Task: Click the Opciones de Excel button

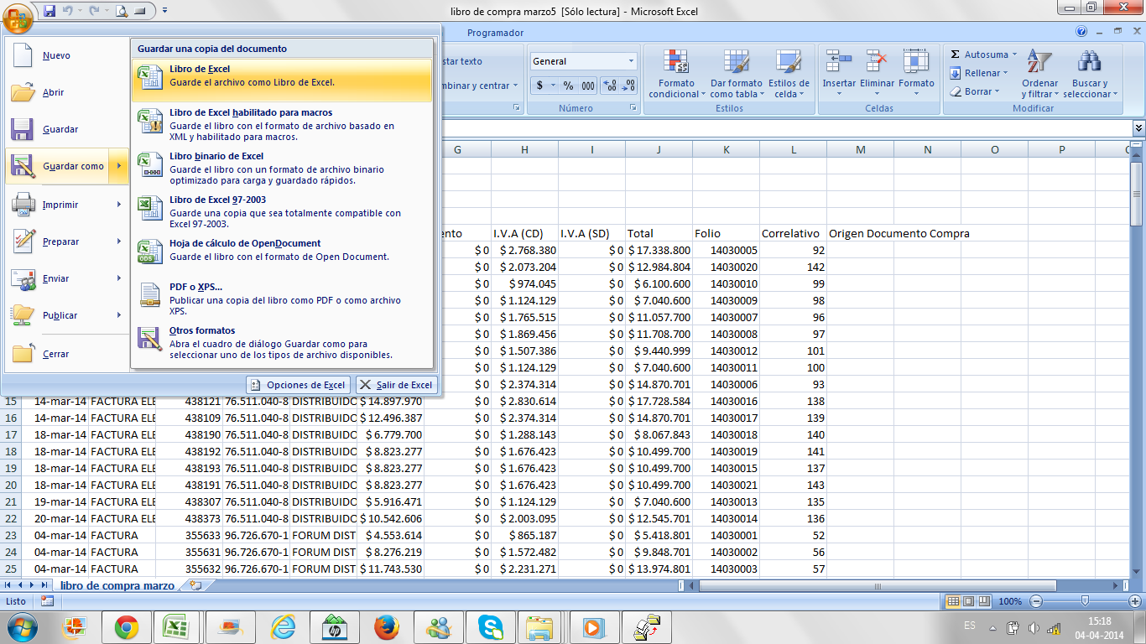Action: tap(299, 385)
